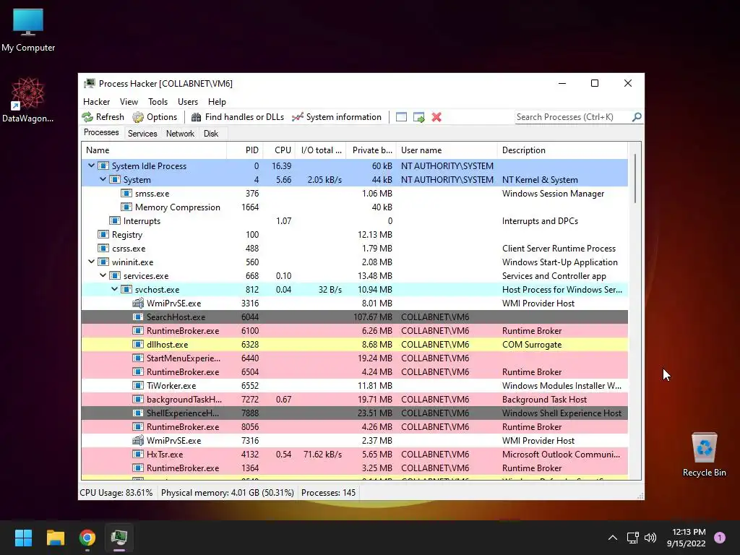Sort by the CPU column header
The image size is (740, 555).
pyautogui.click(x=280, y=150)
